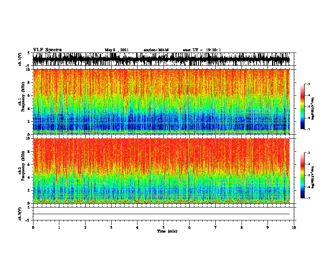Screen dimensions: 331x255
Task: Click the 2 tick on time axis
Action: [x=85, y=227]
